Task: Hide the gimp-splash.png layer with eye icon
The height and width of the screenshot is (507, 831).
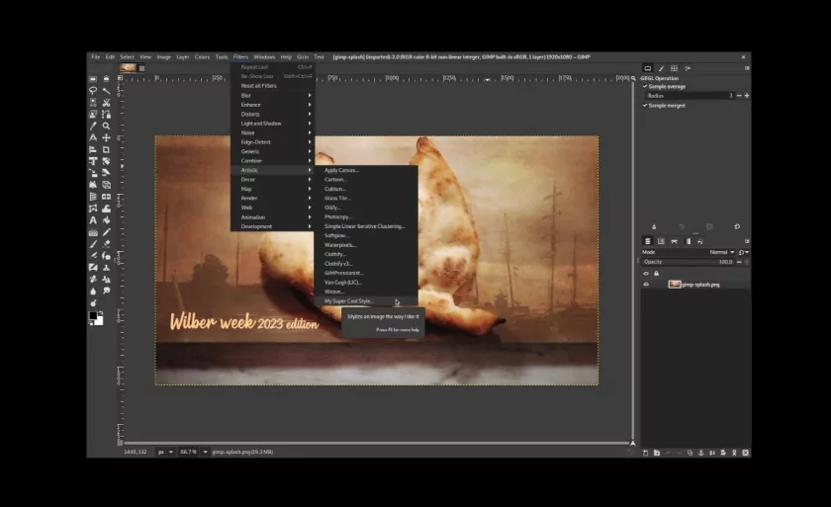Action: point(646,284)
